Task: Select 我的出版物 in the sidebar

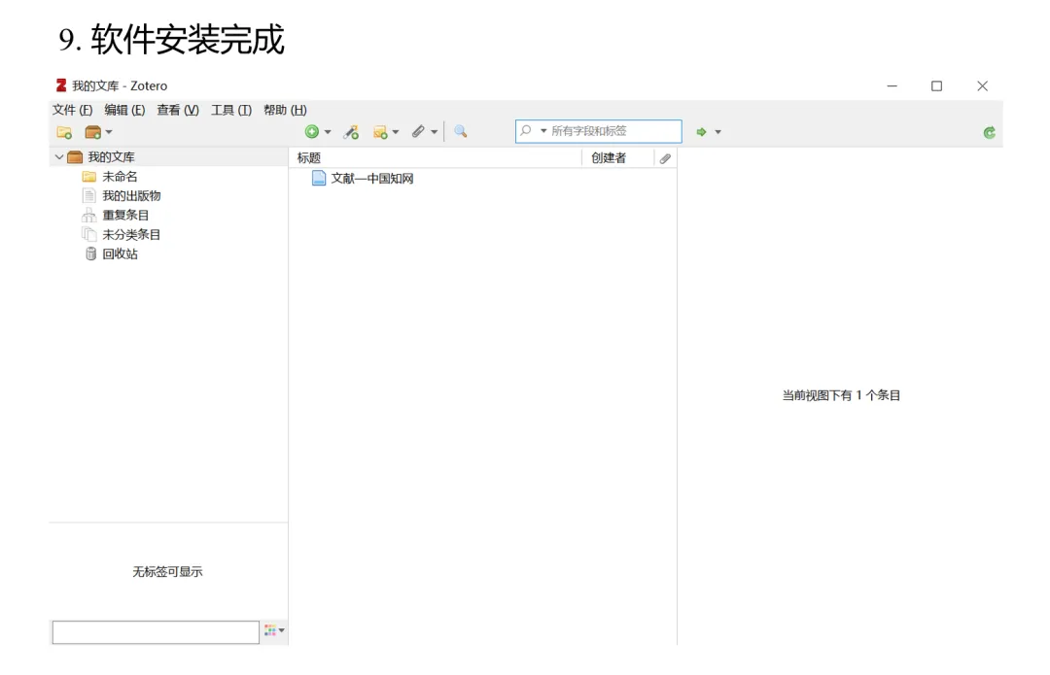Action: point(131,196)
